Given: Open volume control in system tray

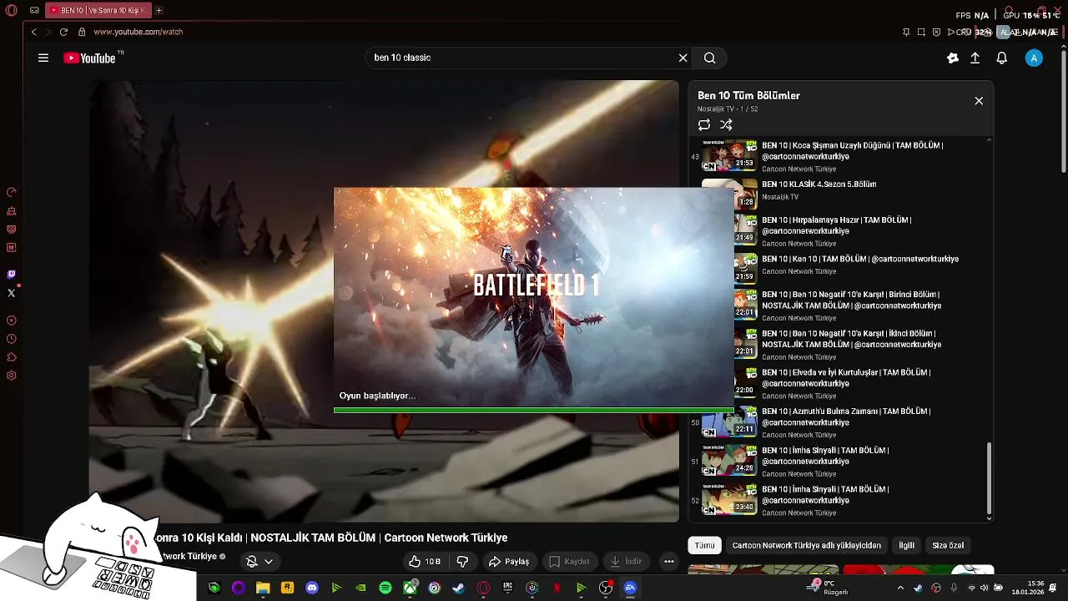Looking at the screenshot, I should point(984,588).
